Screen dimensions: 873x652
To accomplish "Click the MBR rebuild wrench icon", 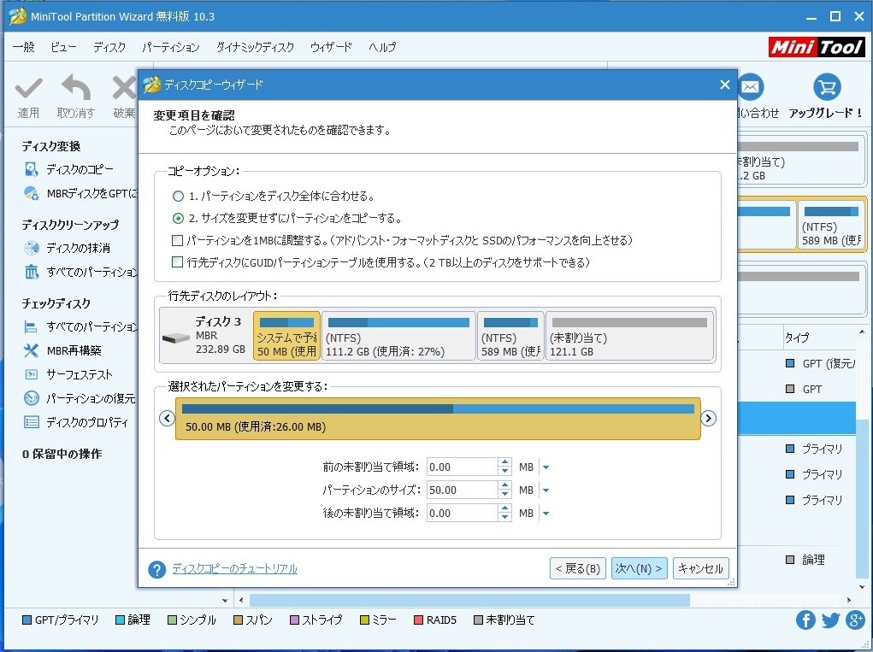I will click(32, 350).
